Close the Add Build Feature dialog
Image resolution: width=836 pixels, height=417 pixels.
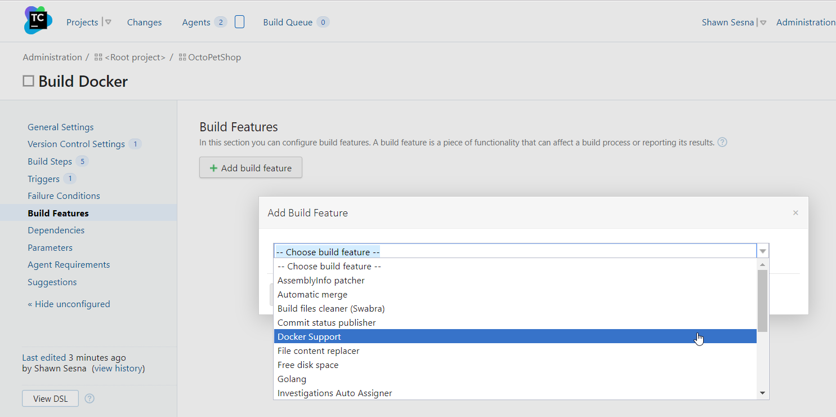795,213
